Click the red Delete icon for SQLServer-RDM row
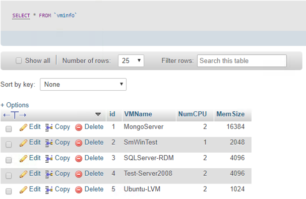Viewport: 306px width, 199px height. click(79, 159)
